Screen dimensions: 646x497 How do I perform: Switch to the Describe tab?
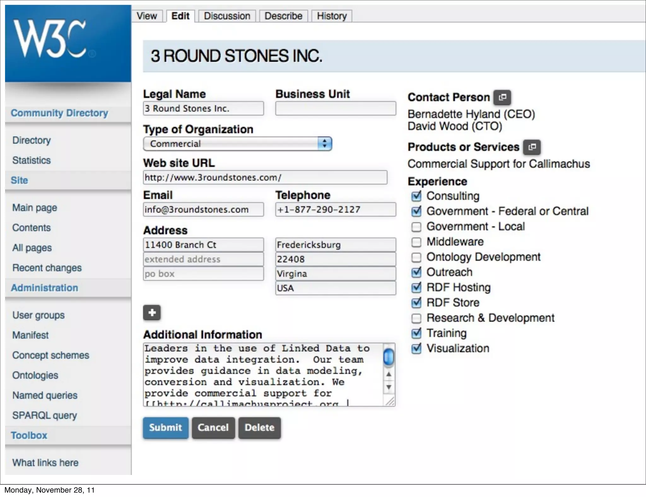283,16
